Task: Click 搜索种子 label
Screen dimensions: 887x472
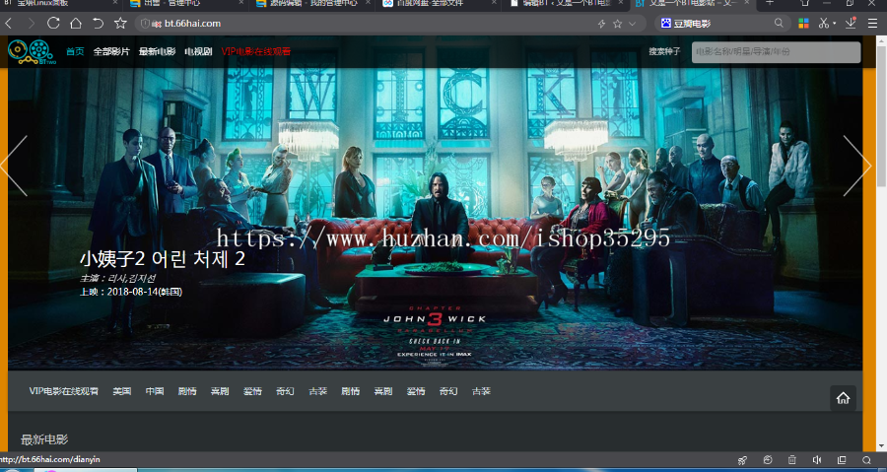Action: point(664,51)
